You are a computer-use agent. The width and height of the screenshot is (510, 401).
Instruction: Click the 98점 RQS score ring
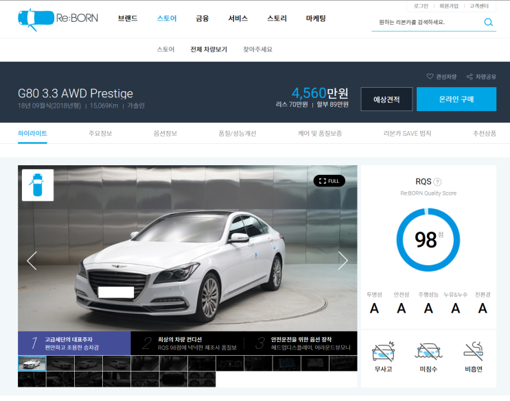pos(428,240)
